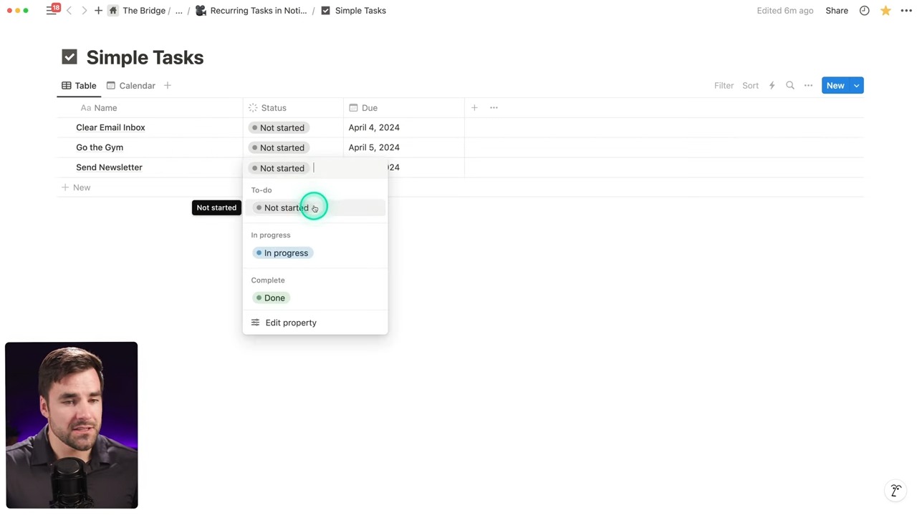Click the back navigation arrow

click(69, 11)
